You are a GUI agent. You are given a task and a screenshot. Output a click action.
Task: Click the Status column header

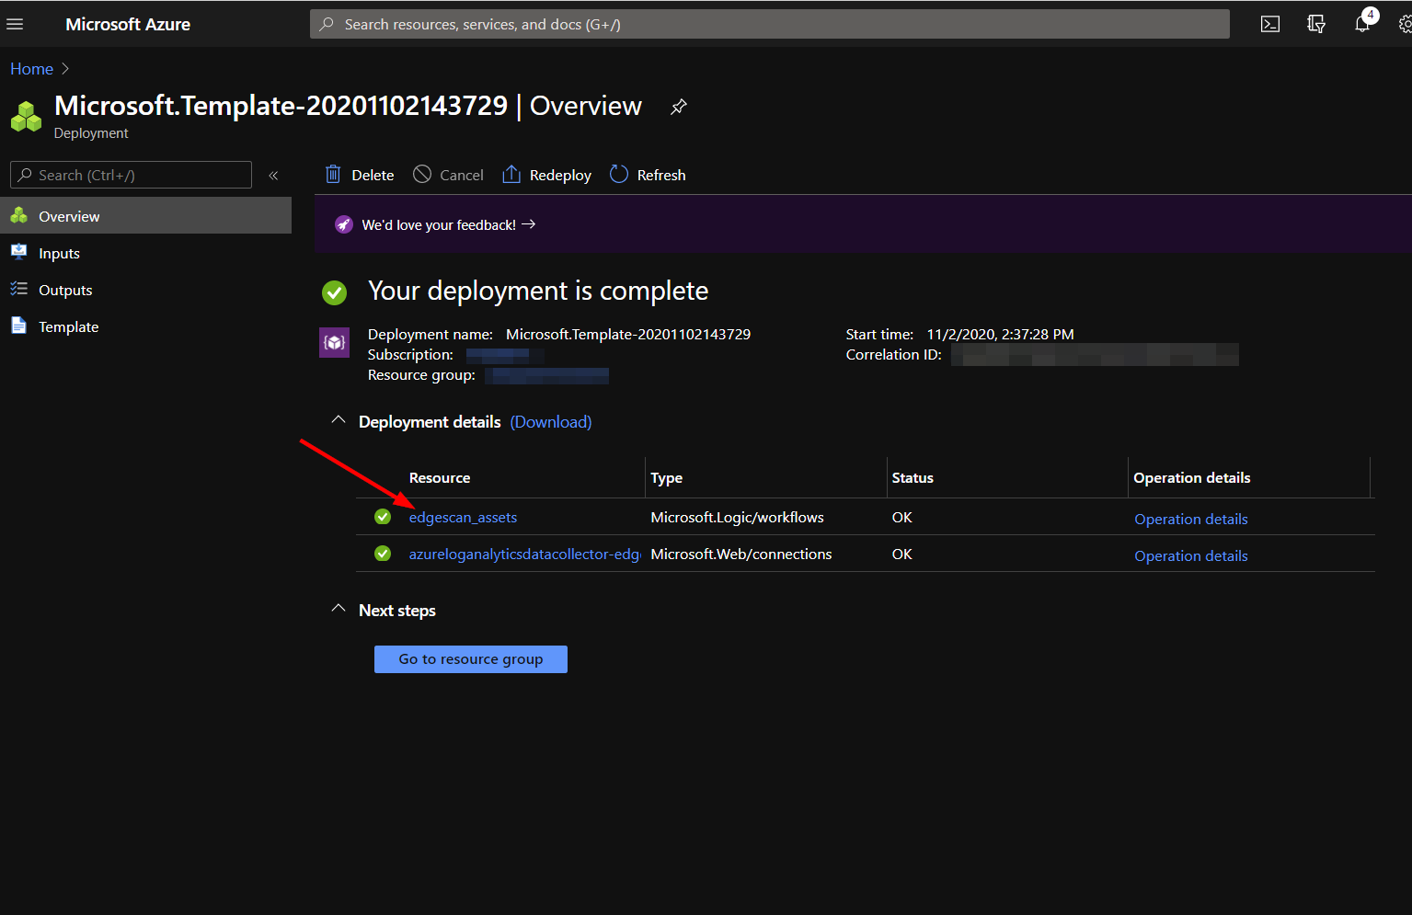[x=913, y=478]
